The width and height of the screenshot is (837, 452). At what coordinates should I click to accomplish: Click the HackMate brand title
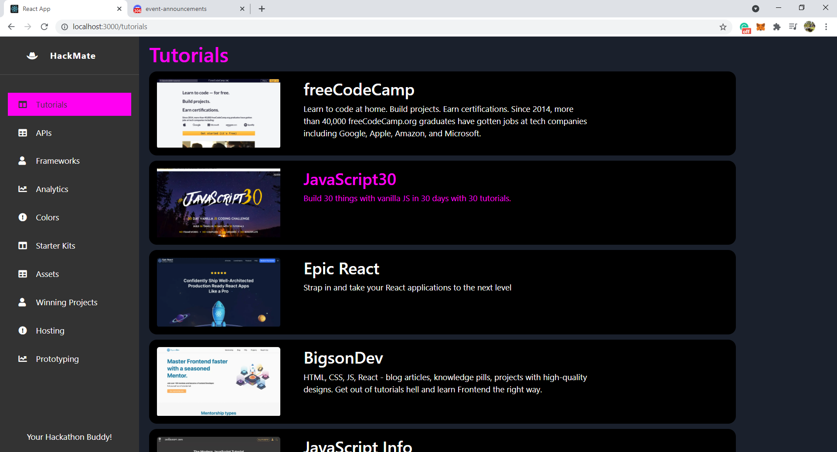click(x=73, y=56)
